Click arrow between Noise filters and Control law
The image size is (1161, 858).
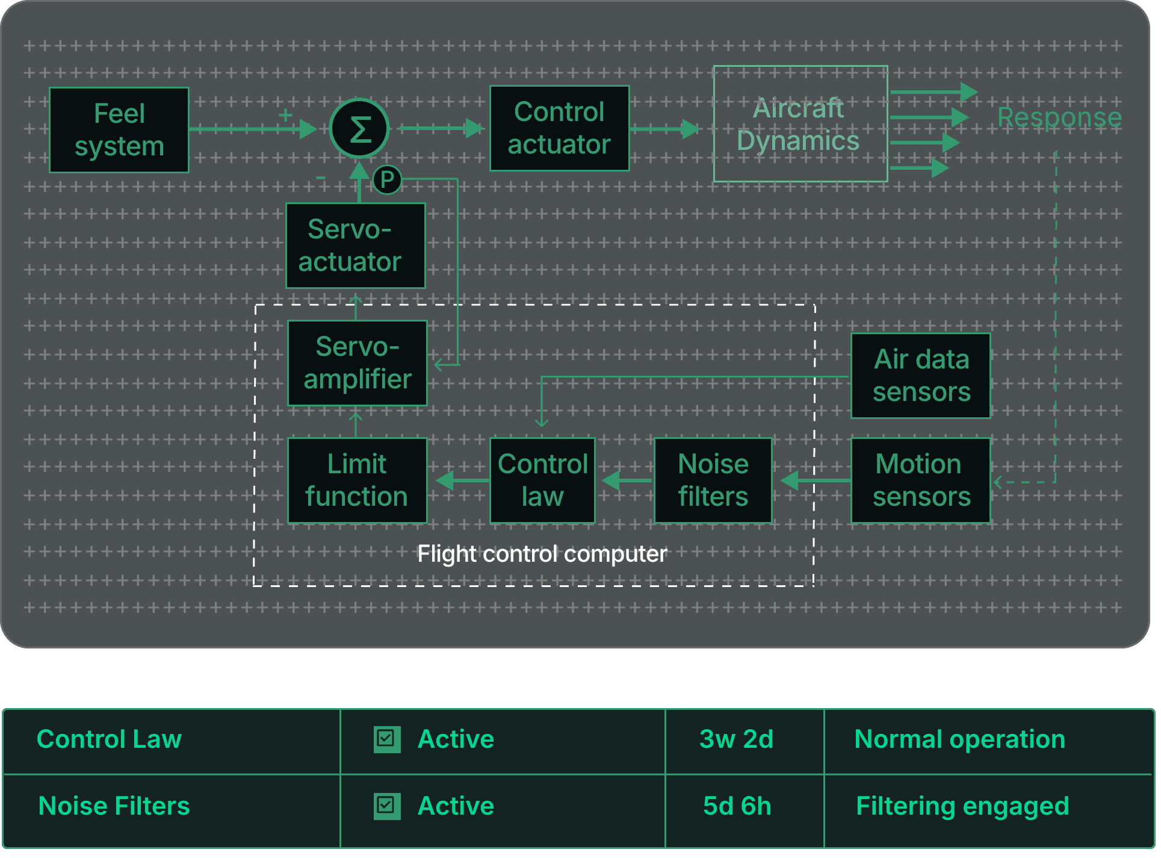[x=626, y=480]
